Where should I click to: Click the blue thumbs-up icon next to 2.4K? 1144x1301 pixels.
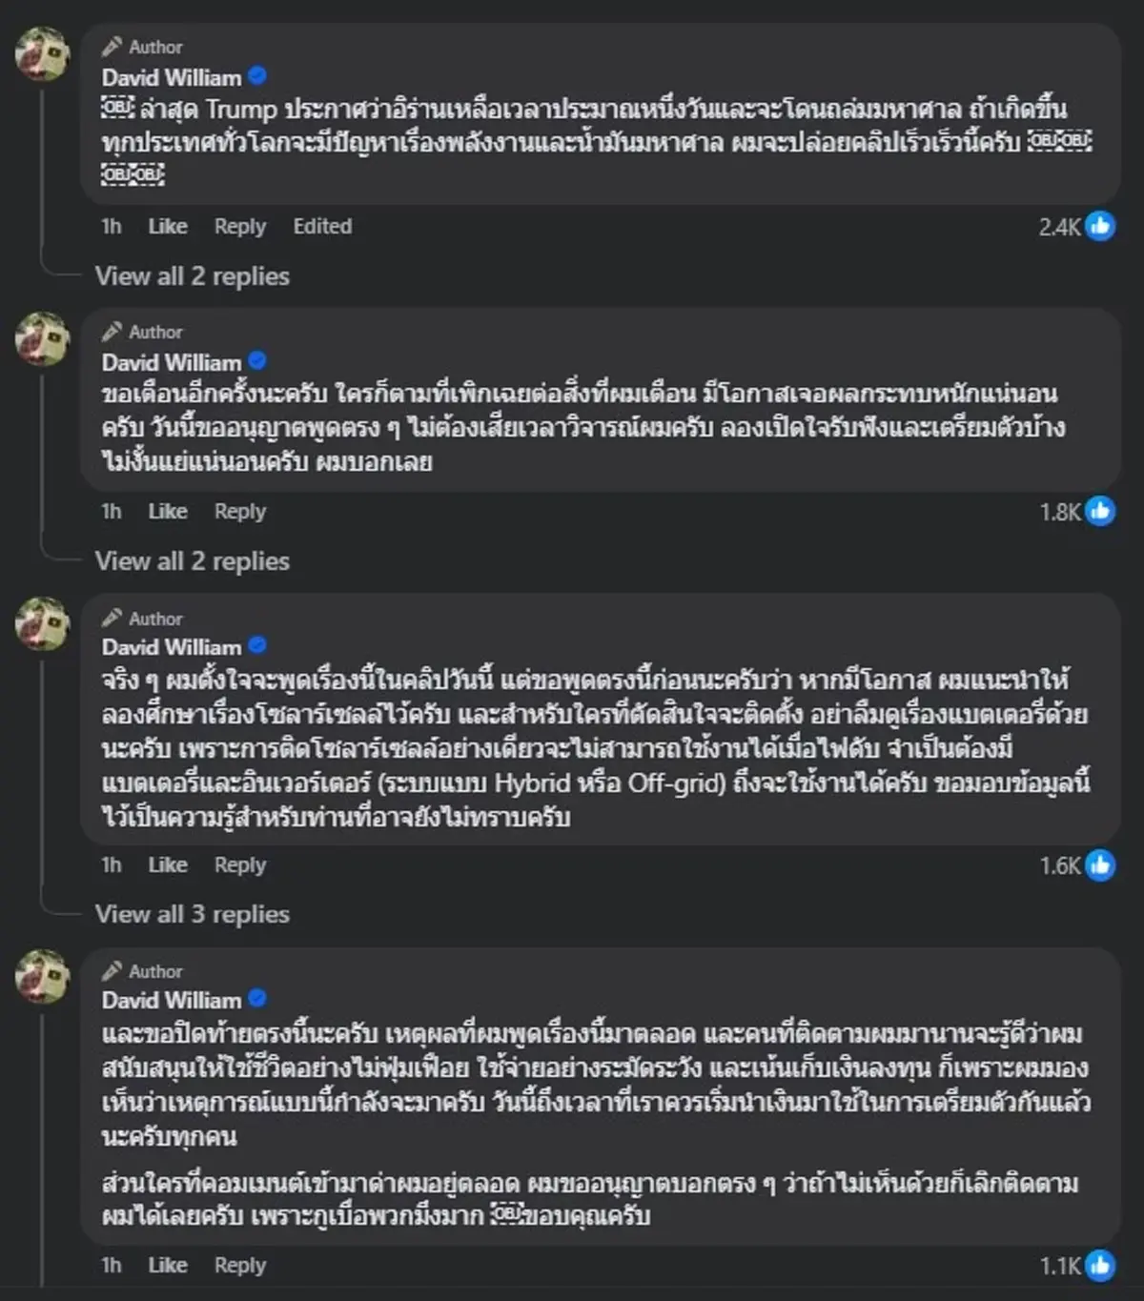[x=1099, y=227]
